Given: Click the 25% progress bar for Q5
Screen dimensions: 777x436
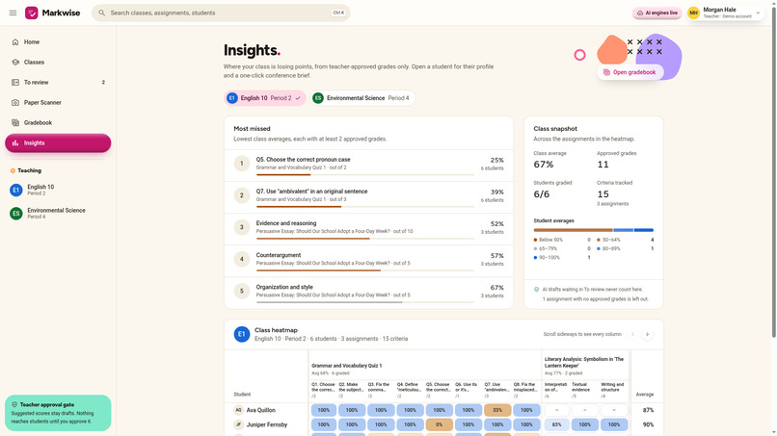Looking at the screenshot, I should pos(365,175).
